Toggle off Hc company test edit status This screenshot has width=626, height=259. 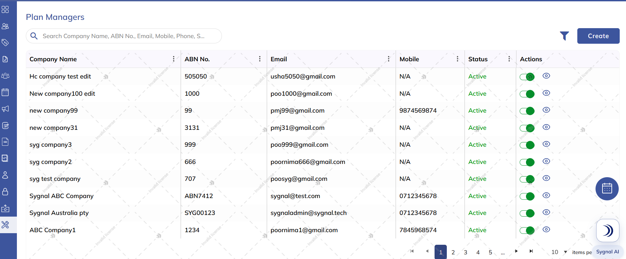tap(527, 77)
